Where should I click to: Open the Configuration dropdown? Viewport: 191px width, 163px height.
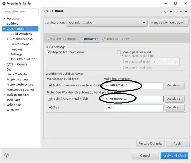click(x=107, y=23)
